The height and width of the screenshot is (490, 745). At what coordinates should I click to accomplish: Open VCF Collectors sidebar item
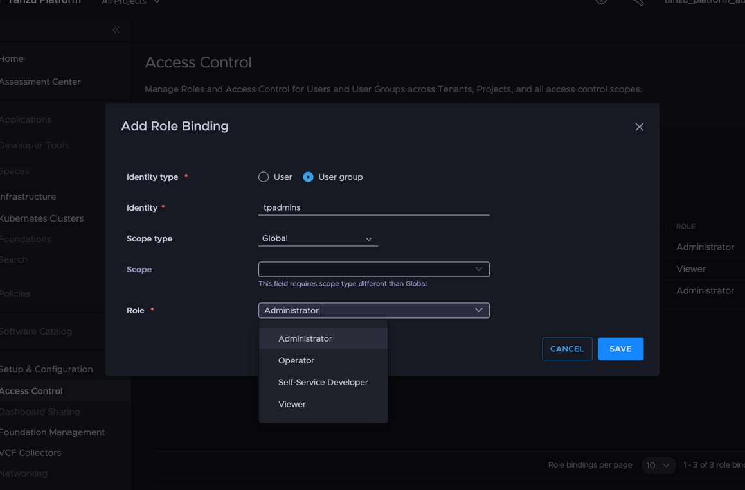pos(30,453)
